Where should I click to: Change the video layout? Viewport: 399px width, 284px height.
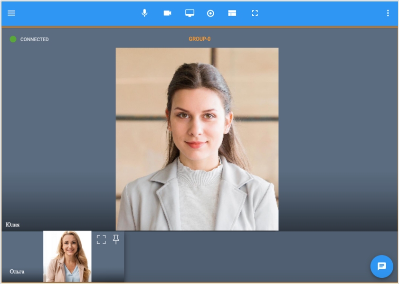tap(232, 13)
